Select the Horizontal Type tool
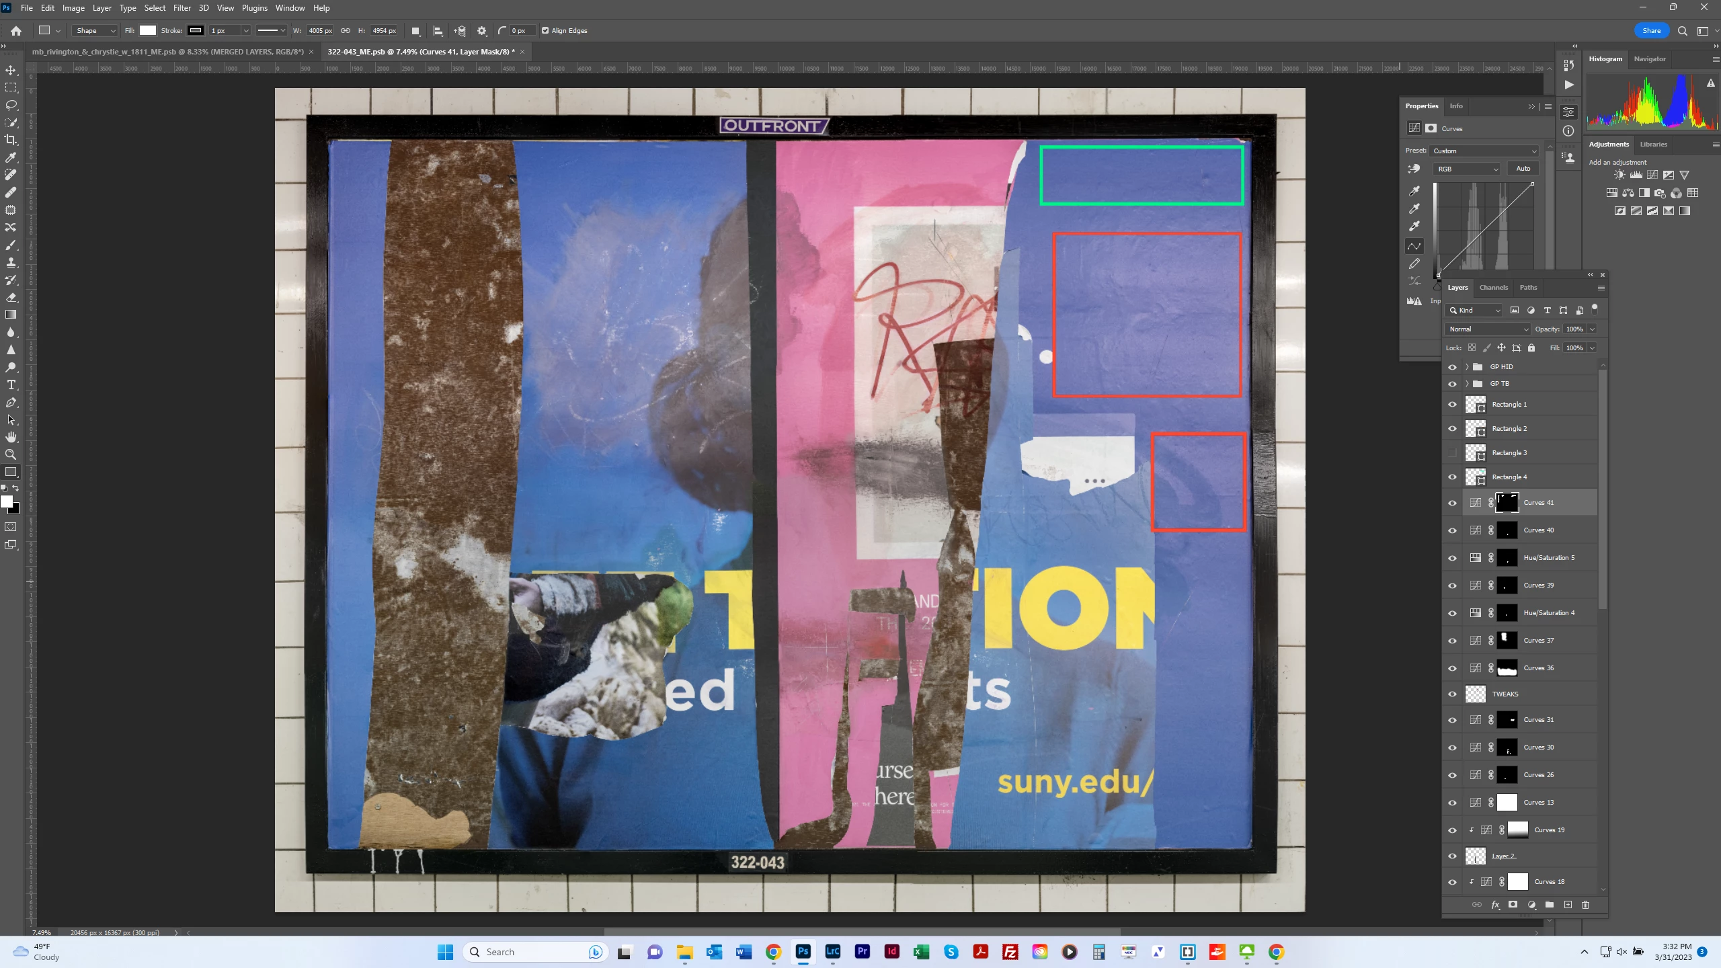 point(11,385)
